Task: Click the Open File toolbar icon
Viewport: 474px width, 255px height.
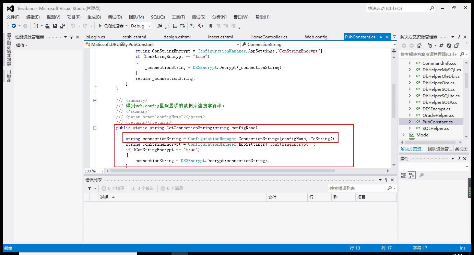Action: [48, 26]
